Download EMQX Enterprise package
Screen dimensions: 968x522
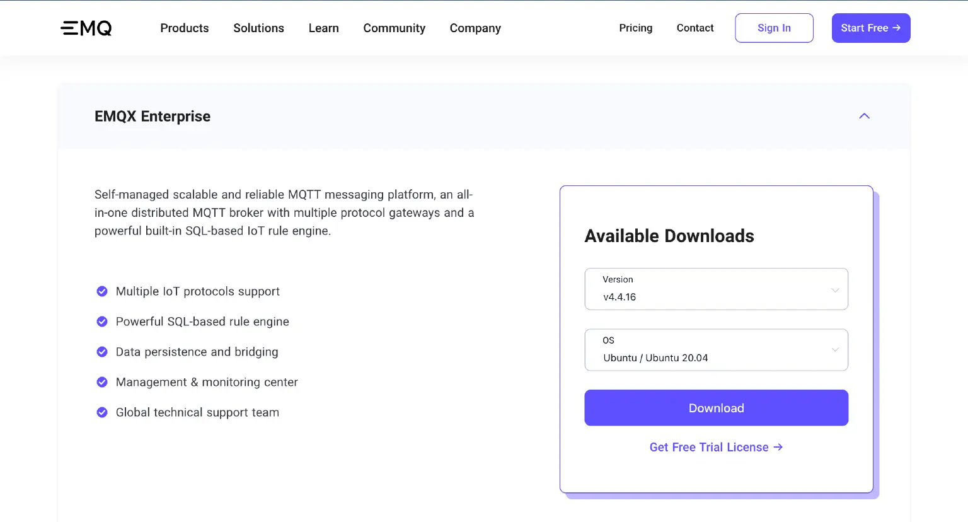tap(716, 408)
